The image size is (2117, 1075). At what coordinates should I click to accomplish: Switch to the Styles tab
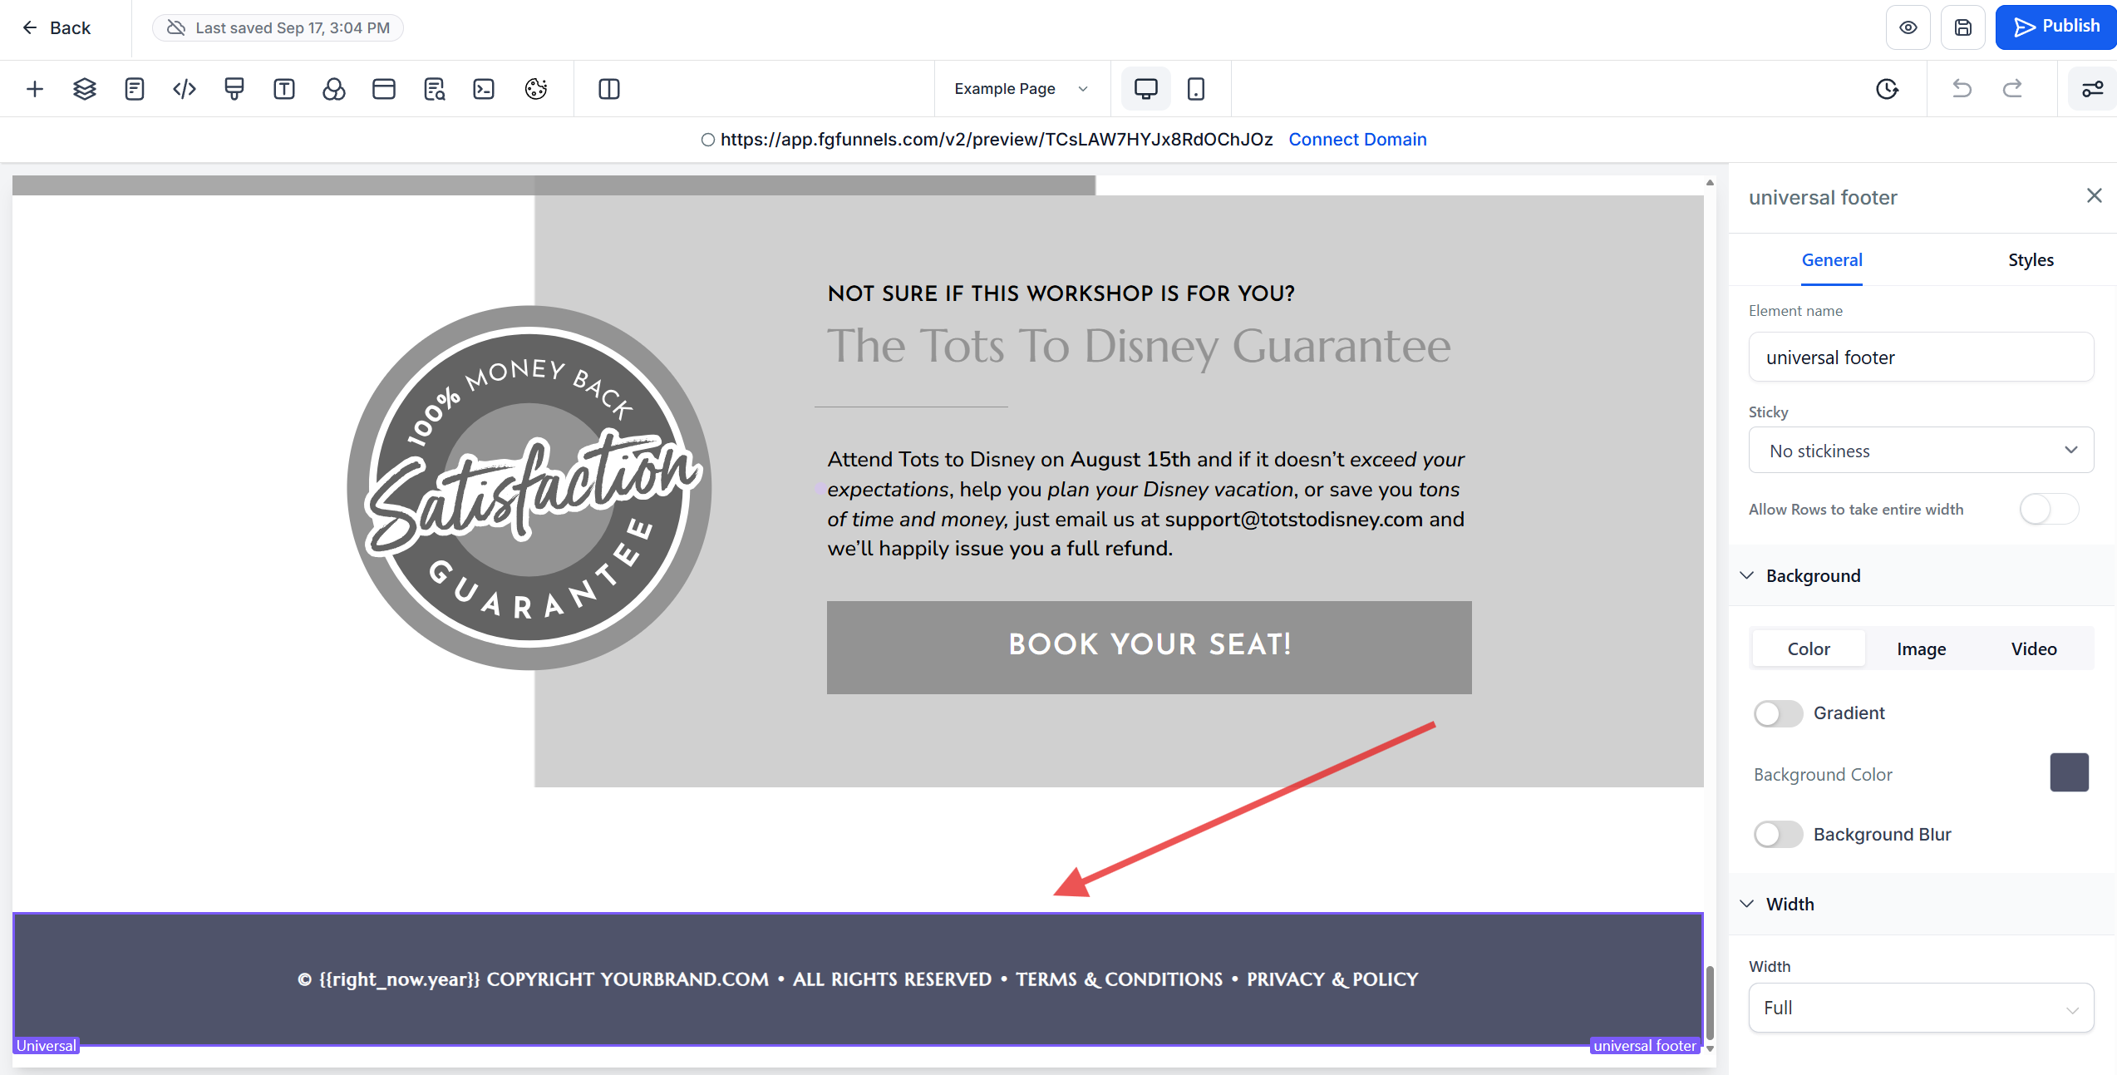(x=2030, y=260)
